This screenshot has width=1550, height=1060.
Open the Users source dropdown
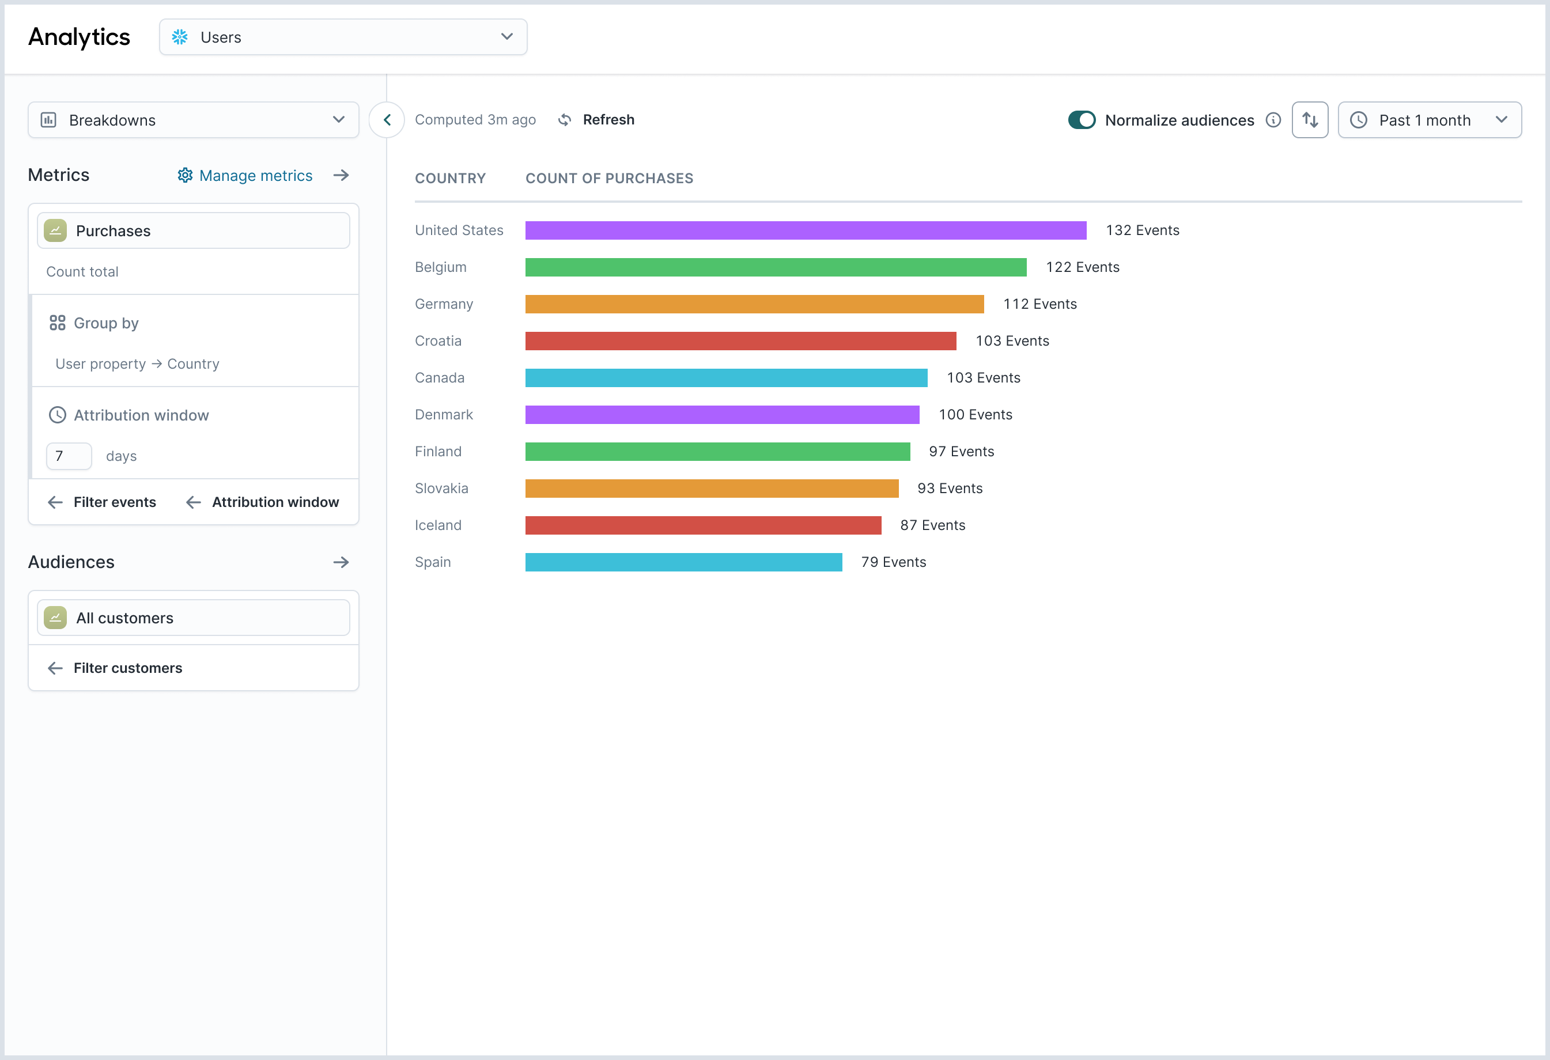click(x=343, y=37)
